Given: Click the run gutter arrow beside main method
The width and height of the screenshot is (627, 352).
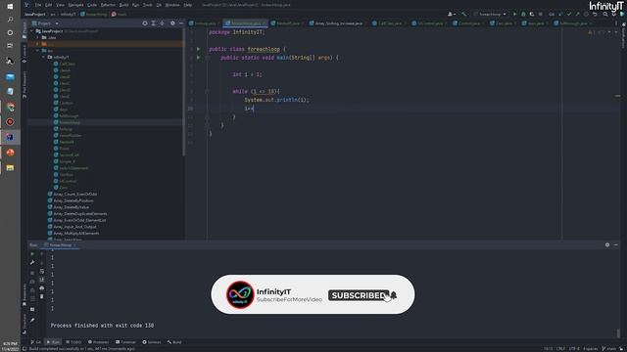Looking at the screenshot, I should click(198, 58).
